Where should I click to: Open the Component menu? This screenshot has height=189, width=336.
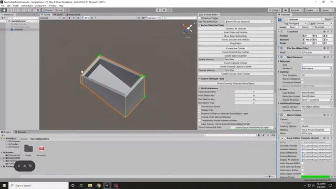[40, 6]
